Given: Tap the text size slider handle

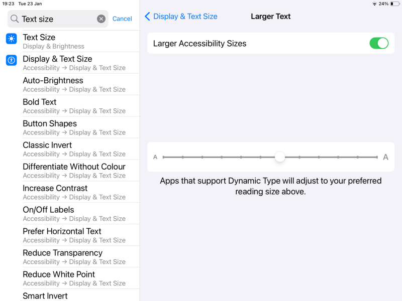Looking at the screenshot, I should coord(279,157).
